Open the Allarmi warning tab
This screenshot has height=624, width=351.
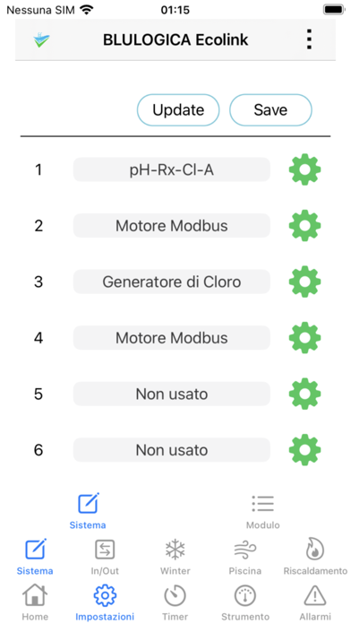click(315, 602)
